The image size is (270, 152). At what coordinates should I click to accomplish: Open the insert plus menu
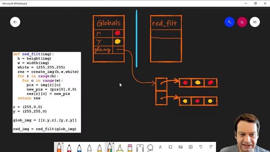coord(191,147)
